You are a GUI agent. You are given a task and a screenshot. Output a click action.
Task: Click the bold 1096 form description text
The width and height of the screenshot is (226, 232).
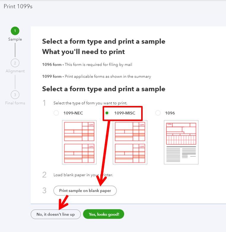point(52,65)
